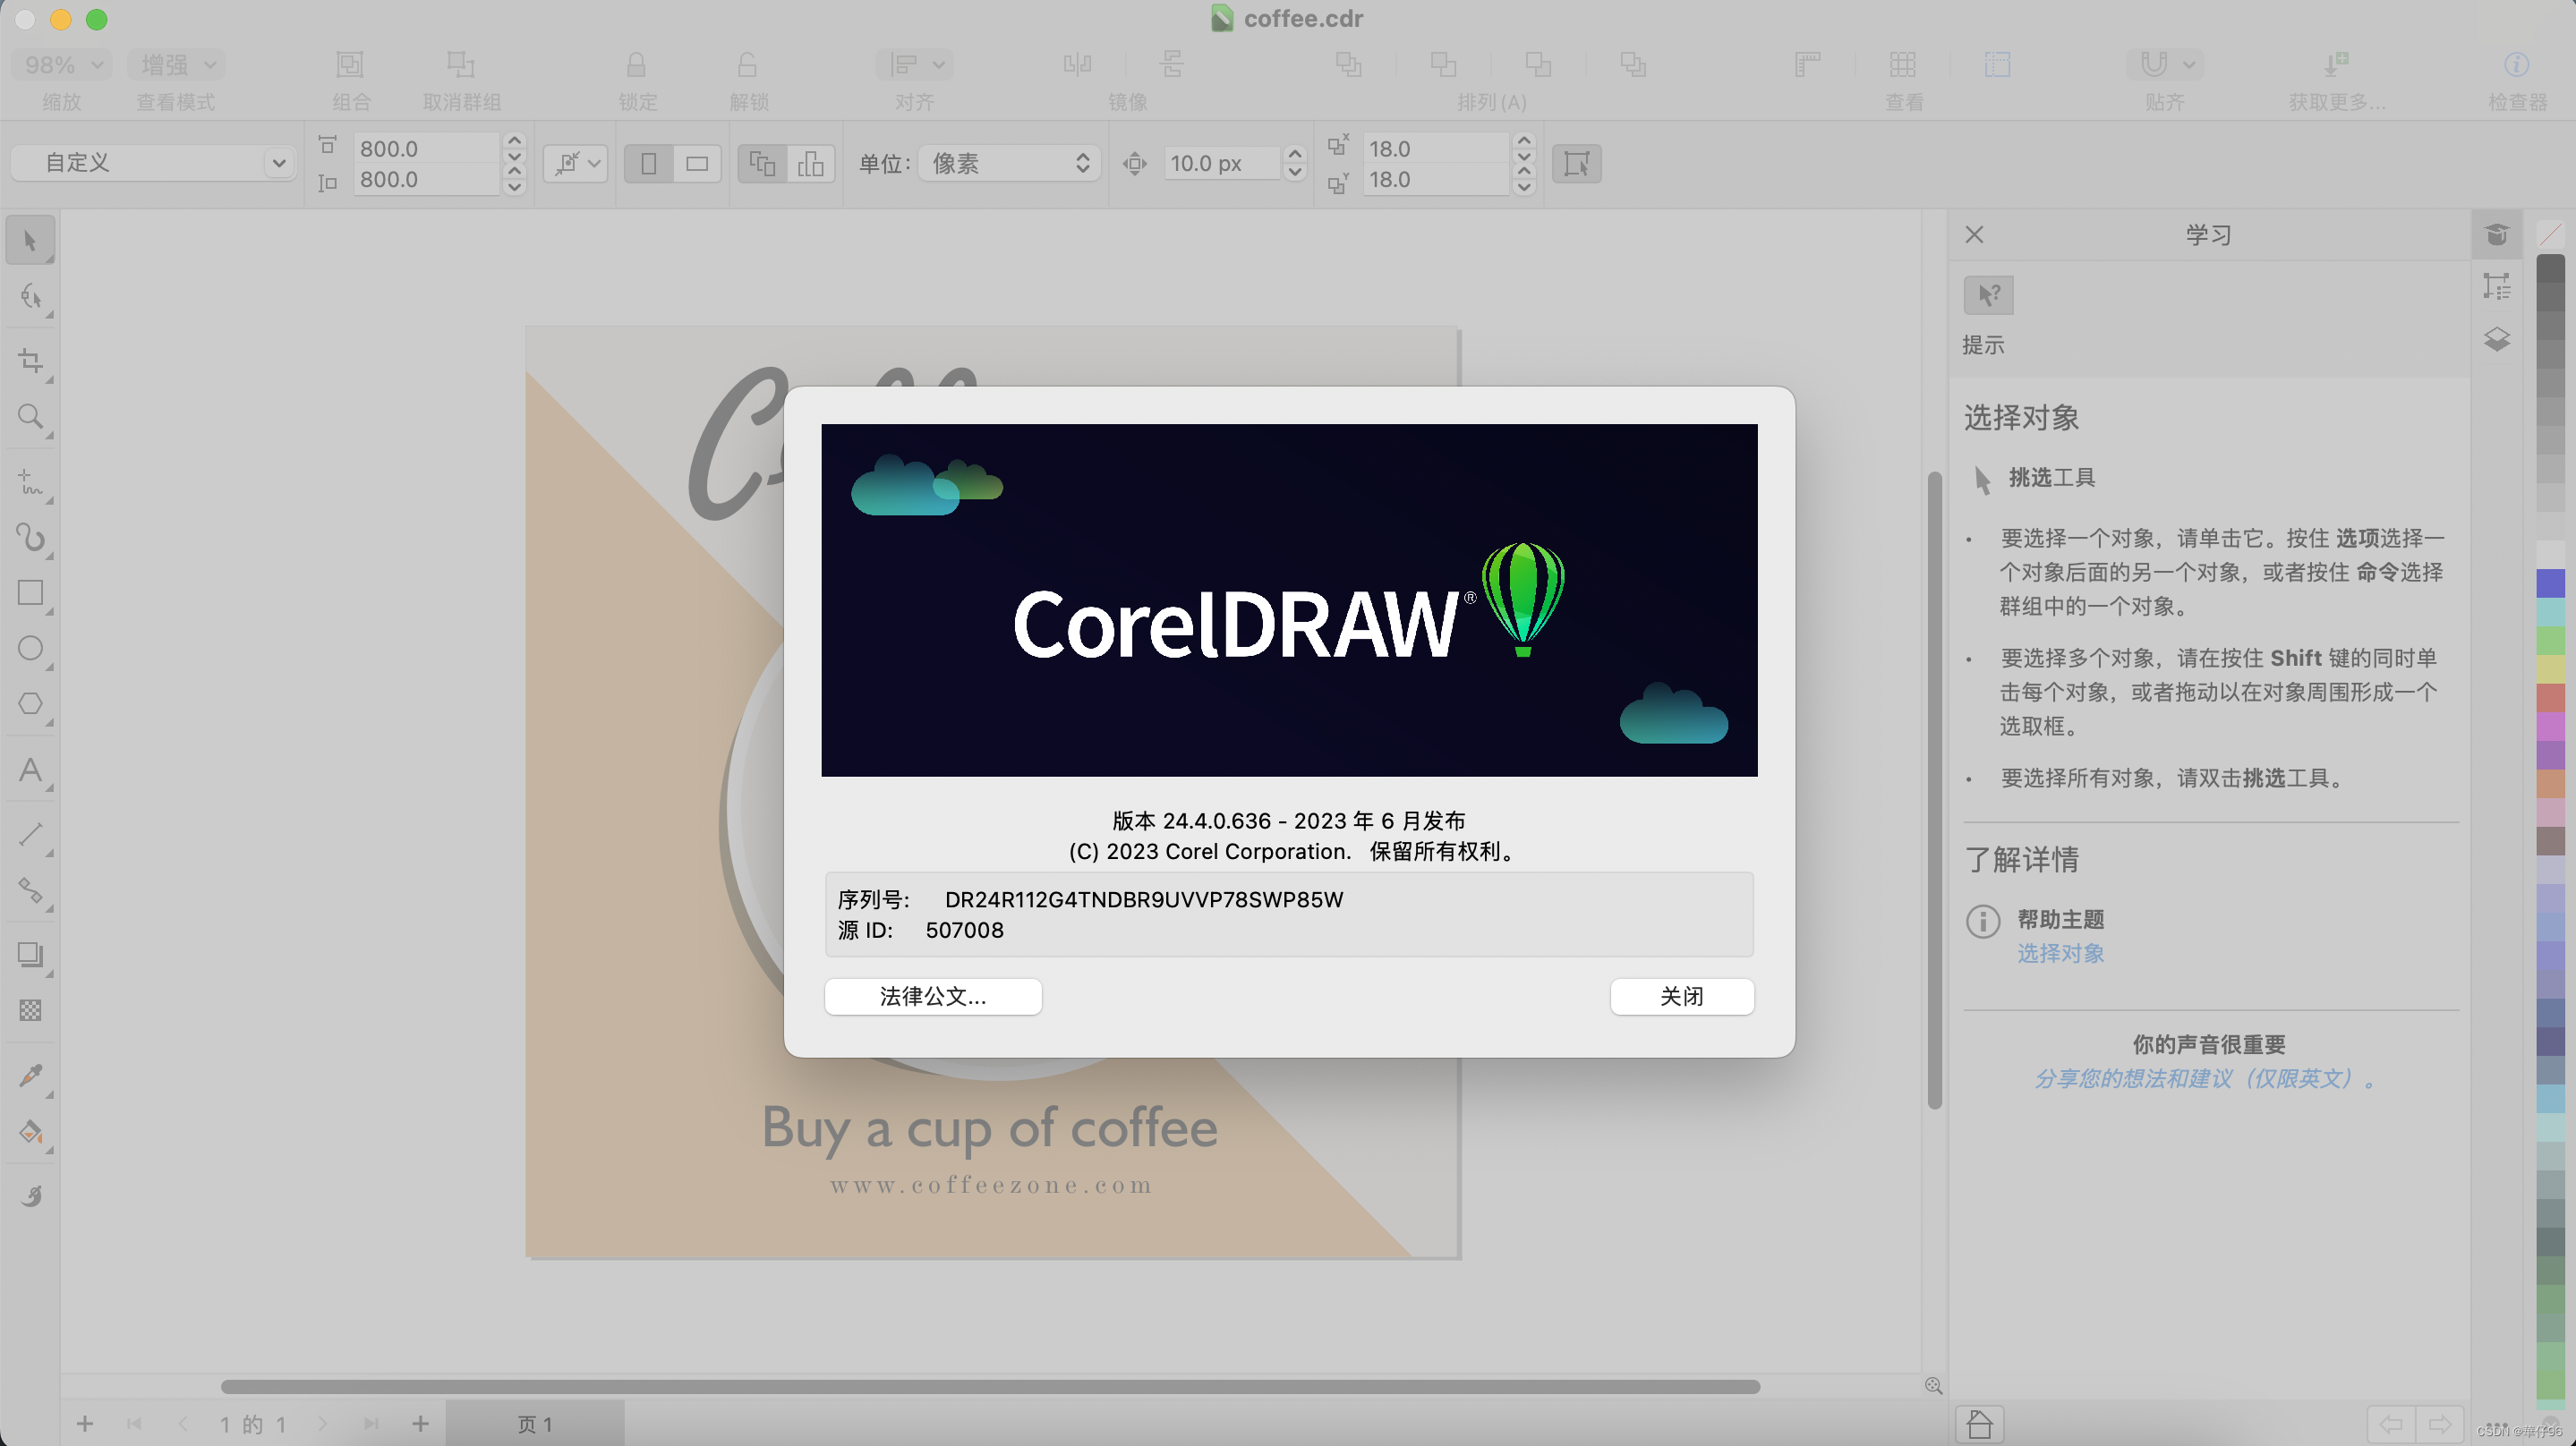The width and height of the screenshot is (2576, 1446).
Task: Increase page width stepper value
Action: click(514, 141)
